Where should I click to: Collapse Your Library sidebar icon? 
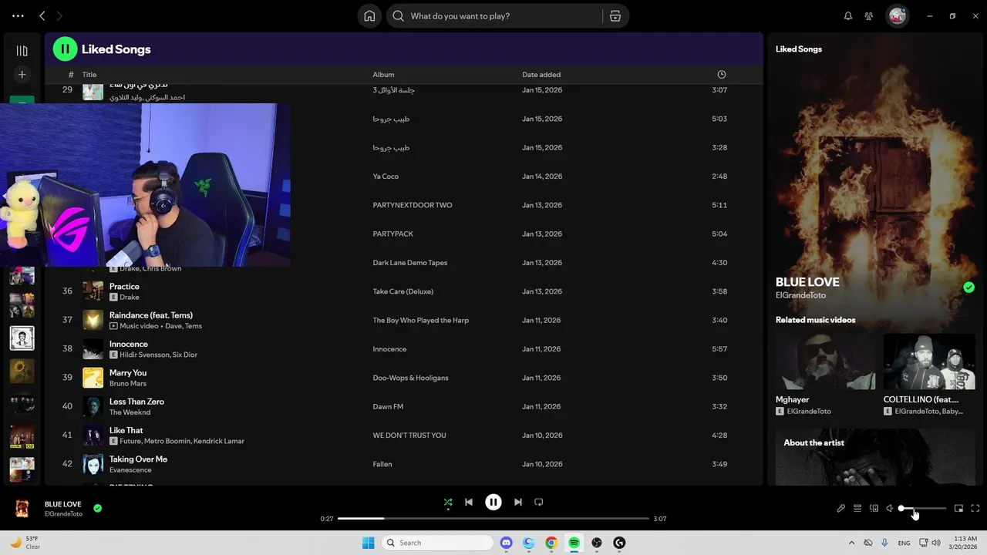[x=22, y=51]
